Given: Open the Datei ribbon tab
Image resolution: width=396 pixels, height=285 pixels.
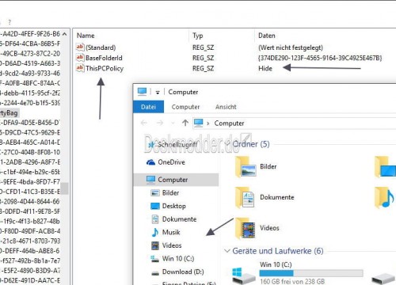Looking at the screenshot, I should pyautogui.click(x=148, y=107).
